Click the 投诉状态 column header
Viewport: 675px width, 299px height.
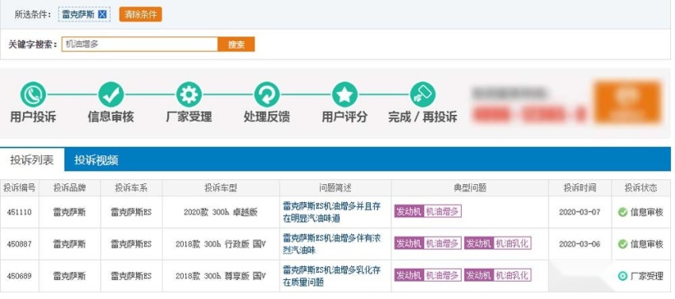point(641,188)
